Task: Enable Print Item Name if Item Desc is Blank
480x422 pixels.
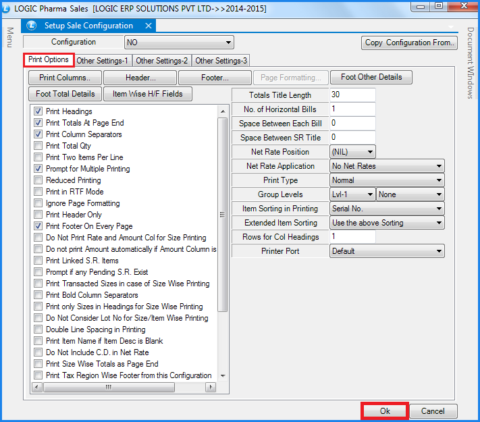Action: (x=38, y=341)
